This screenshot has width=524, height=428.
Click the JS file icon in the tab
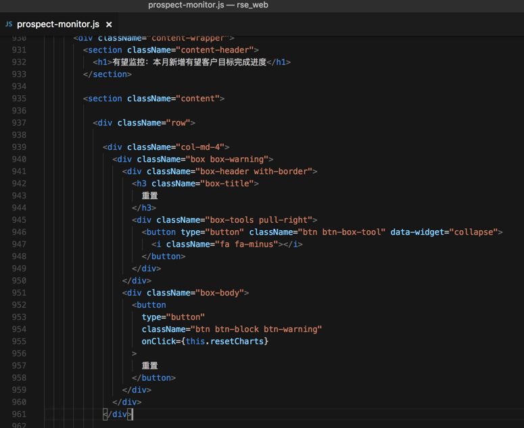pos(9,24)
